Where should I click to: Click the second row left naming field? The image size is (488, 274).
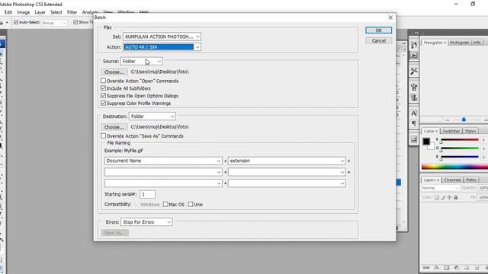coord(163,172)
